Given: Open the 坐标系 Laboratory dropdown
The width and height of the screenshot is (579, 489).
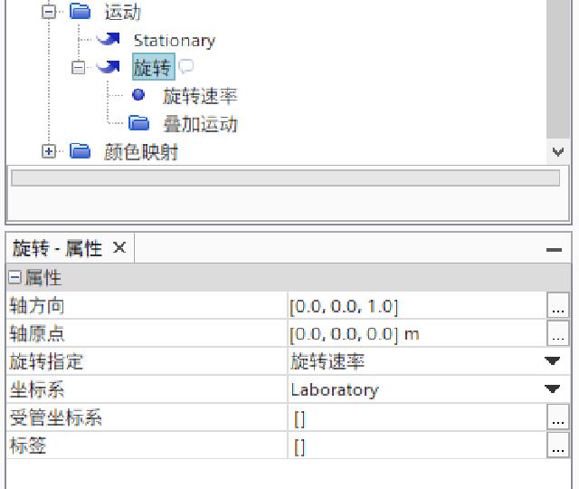Looking at the screenshot, I should pos(553,389).
